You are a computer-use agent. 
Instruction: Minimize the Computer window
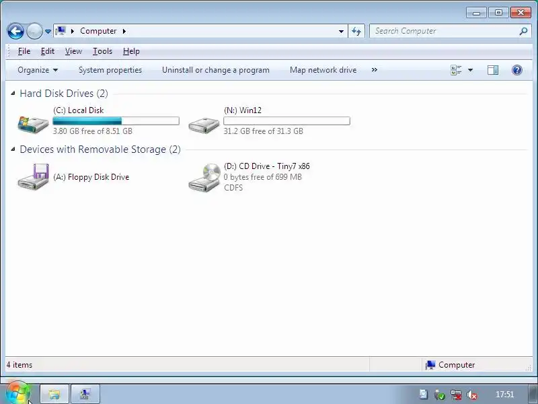coord(477,13)
